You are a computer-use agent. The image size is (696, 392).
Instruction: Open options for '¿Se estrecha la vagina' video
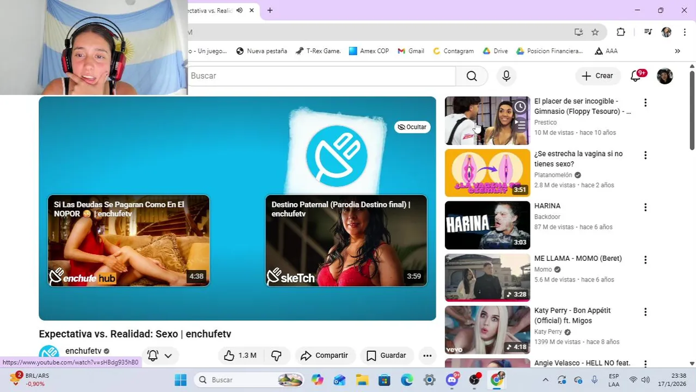645,155
